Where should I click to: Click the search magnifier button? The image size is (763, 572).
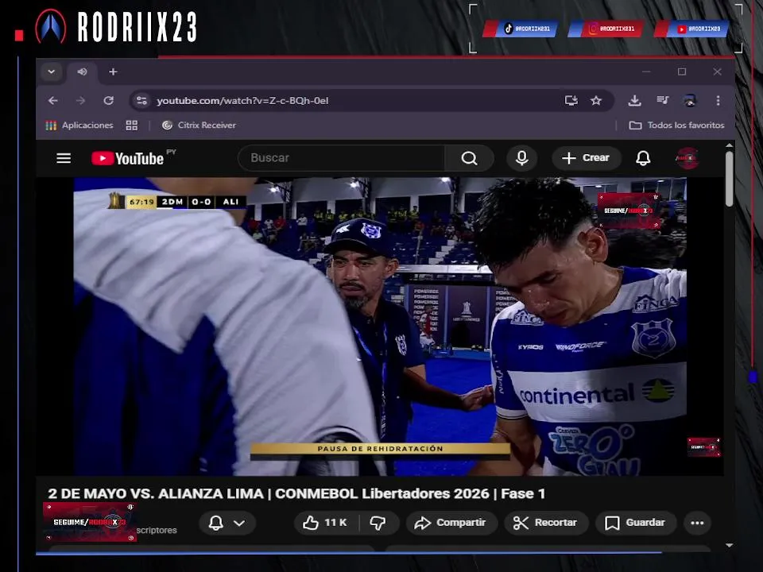point(469,158)
